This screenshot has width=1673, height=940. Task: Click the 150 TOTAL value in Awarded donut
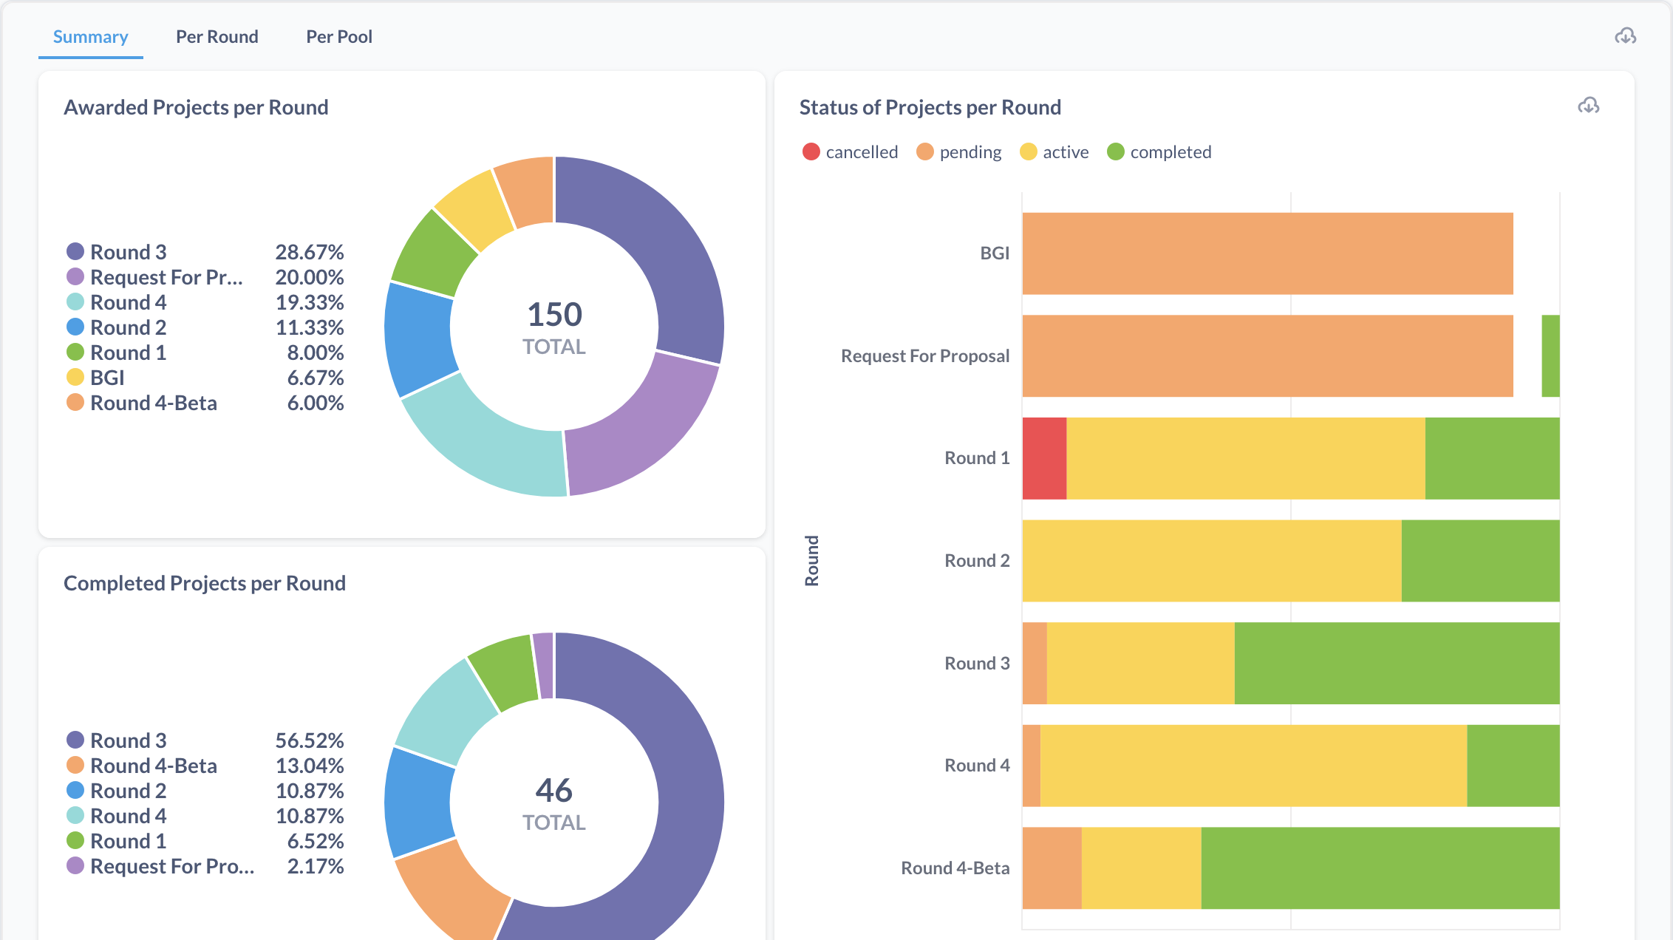click(554, 327)
